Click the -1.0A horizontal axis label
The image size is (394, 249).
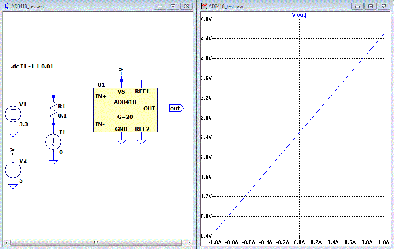coord(215,243)
